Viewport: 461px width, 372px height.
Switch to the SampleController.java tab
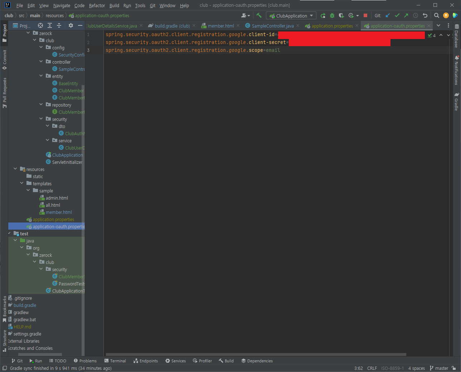pos(272,26)
